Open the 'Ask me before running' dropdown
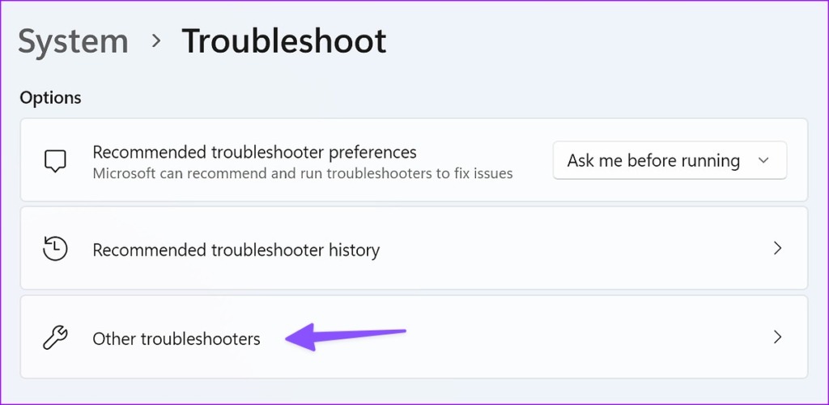The image size is (829, 405). pos(653,160)
